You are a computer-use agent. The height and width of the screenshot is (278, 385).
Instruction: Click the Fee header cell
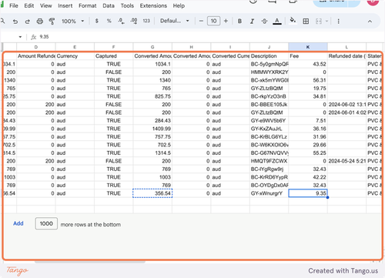(x=308, y=56)
